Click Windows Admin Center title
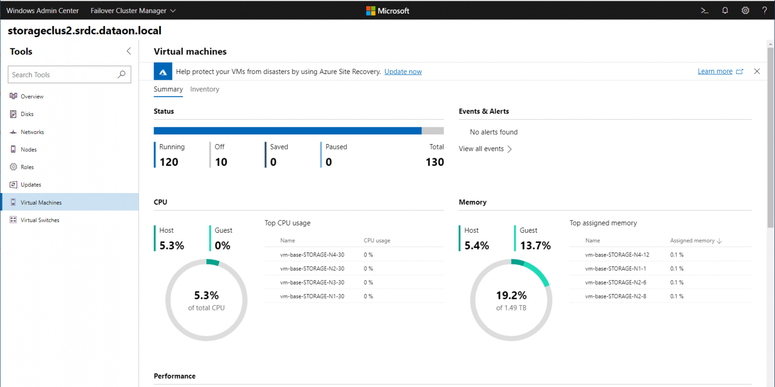The height and width of the screenshot is (387, 775). tap(43, 11)
